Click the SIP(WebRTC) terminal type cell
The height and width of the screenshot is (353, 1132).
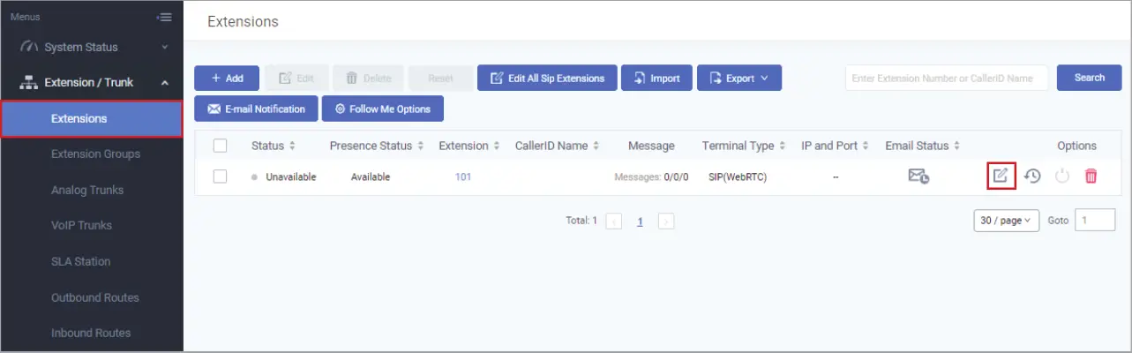[x=738, y=176]
